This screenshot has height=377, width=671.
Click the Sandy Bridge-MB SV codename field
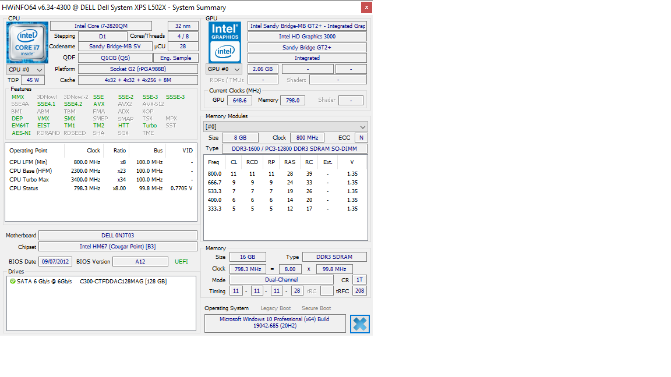pyautogui.click(x=114, y=47)
